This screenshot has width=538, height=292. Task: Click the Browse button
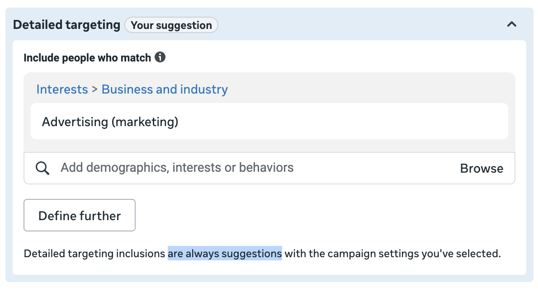click(x=481, y=169)
